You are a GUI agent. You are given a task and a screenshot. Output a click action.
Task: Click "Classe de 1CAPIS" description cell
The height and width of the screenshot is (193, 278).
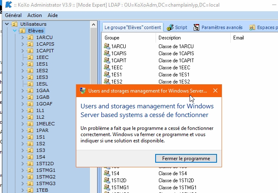pyautogui.click(x=176, y=54)
